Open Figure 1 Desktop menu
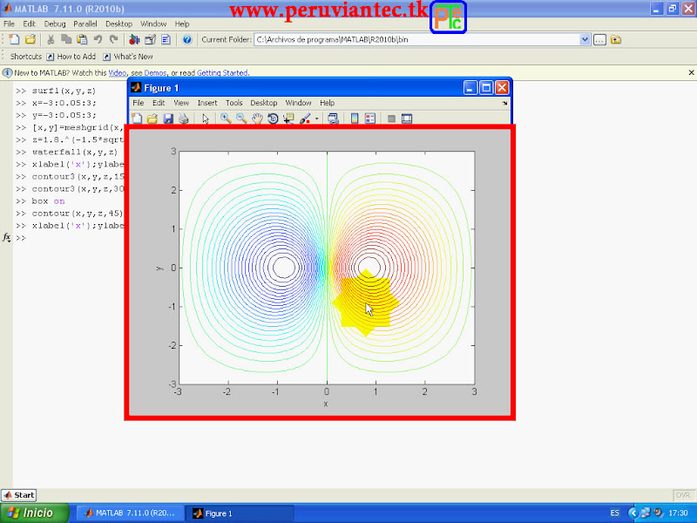This screenshot has width=697, height=523. [x=264, y=103]
